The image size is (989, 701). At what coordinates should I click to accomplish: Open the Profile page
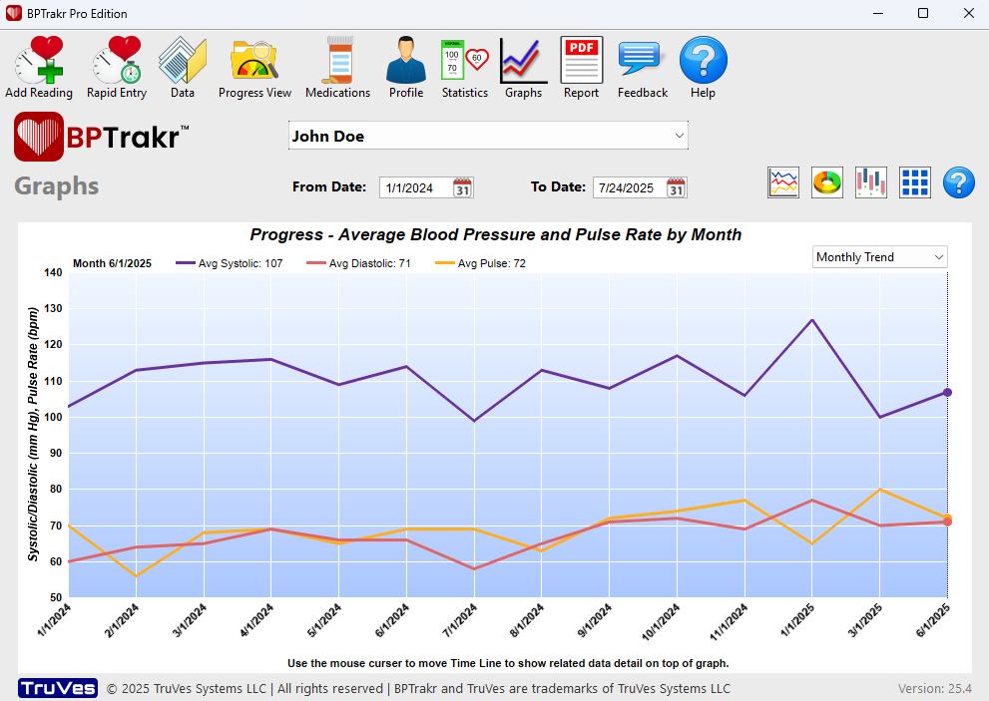405,67
